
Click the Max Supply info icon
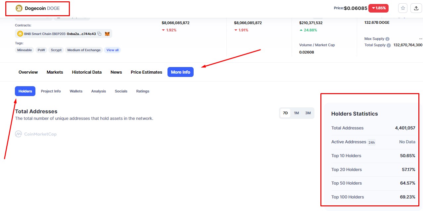click(387, 39)
